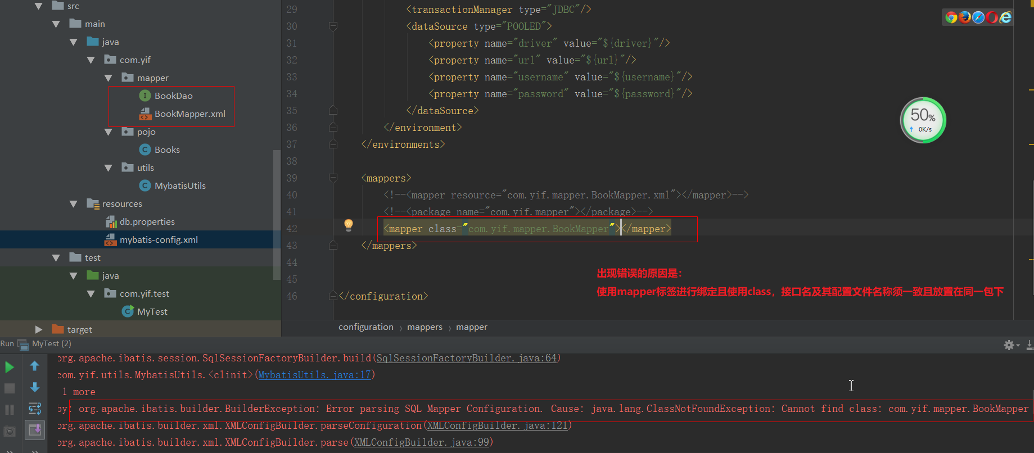Open XMLConfigBuilder.java:121 stack link
The image size is (1034, 453).
498,425
